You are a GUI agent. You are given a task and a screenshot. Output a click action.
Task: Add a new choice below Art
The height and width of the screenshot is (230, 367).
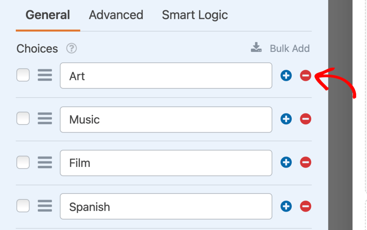coord(286,76)
